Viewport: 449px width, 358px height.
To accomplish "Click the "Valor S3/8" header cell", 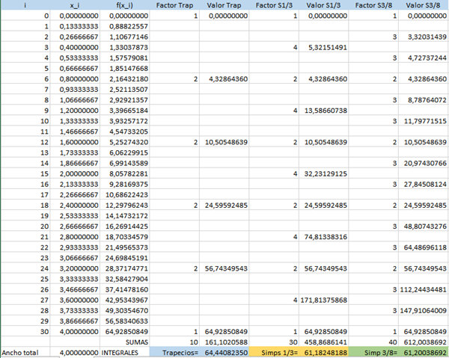I will [424, 4].
